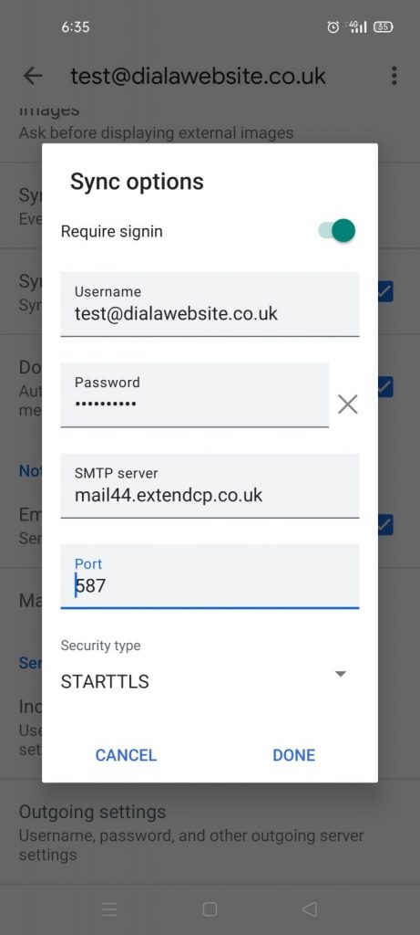Viewport: 420px width, 935px height.
Task: Tap the Android home square icon
Action: click(x=210, y=909)
